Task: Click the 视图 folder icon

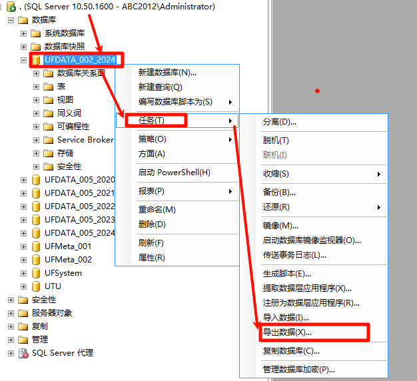Action: click(49, 100)
